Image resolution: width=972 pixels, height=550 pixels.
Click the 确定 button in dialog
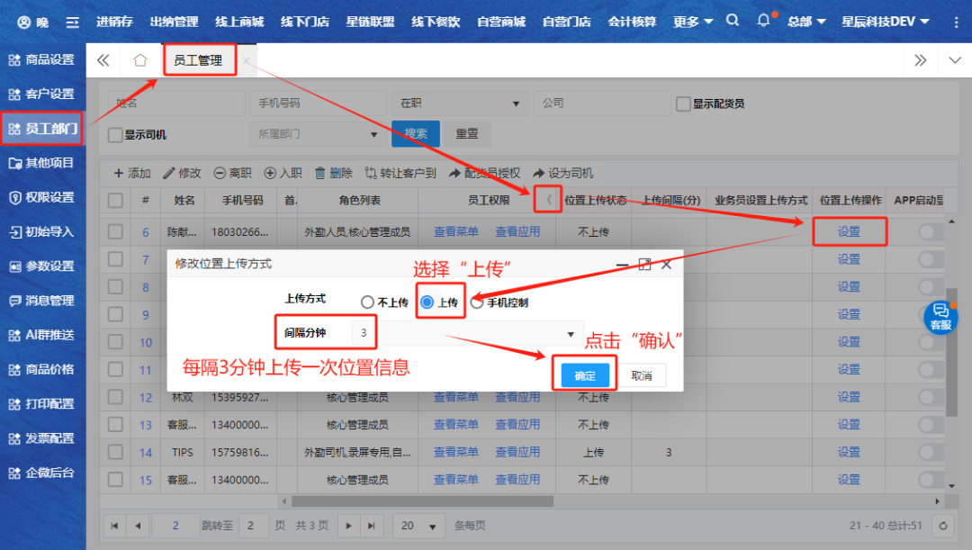(x=585, y=375)
